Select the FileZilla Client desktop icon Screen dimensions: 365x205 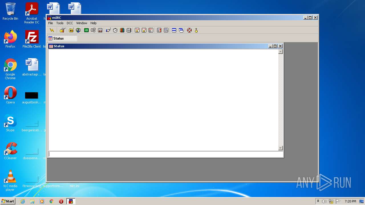32,39
